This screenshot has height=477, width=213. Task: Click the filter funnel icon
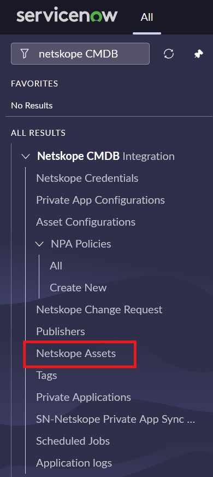coord(25,54)
